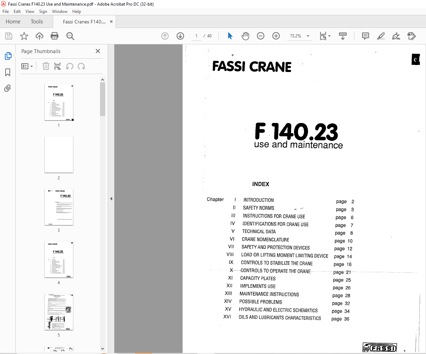This screenshot has height=354, width=426.
Task: Switch to the Tools tab
Action: tap(37, 21)
